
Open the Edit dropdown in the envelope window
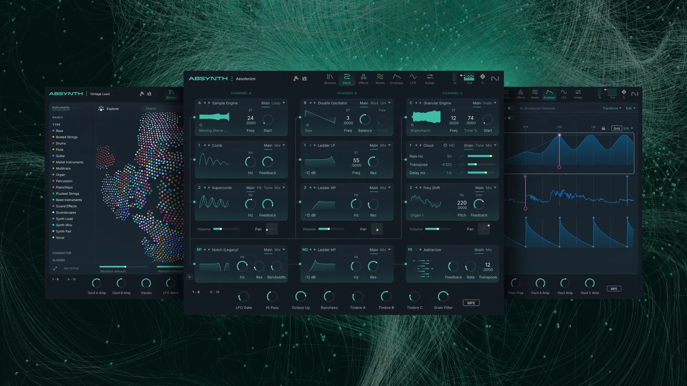point(630,108)
